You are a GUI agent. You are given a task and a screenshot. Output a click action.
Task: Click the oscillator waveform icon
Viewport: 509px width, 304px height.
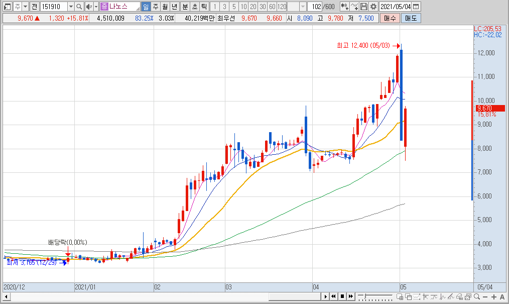442,296
